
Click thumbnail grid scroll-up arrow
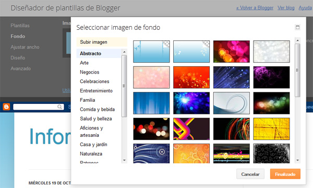297,40
